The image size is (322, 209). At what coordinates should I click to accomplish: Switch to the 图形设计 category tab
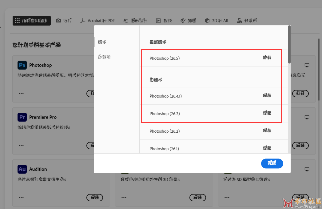click(135, 21)
